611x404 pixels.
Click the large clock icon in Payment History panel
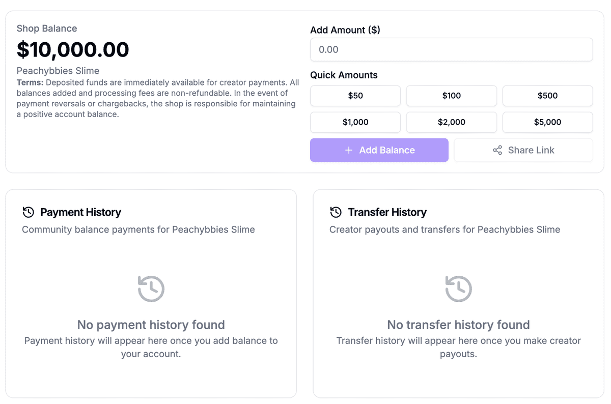tap(151, 288)
